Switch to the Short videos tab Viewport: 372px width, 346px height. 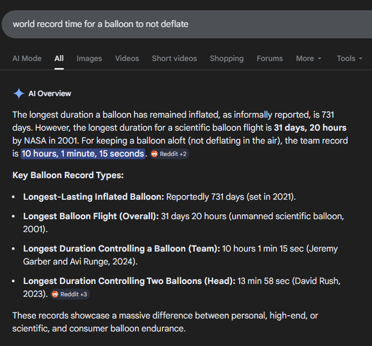[174, 58]
